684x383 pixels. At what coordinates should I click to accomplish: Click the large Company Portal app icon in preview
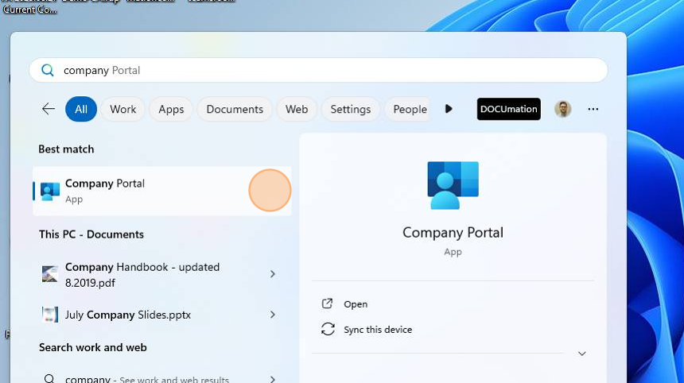[453, 185]
